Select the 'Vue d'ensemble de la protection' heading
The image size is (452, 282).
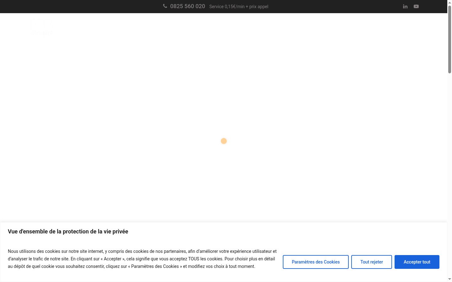click(68, 232)
